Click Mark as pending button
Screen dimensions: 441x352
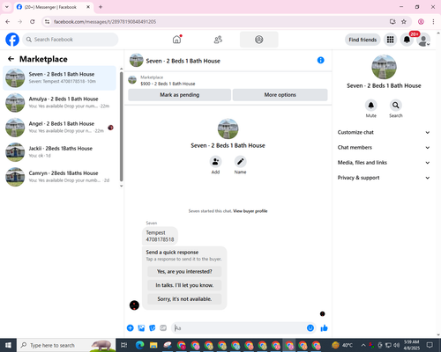click(179, 95)
